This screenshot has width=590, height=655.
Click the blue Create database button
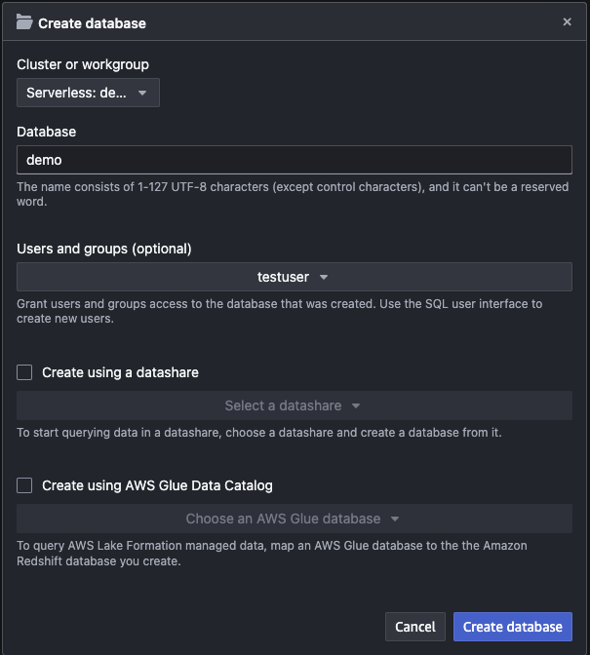pyautogui.click(x=513, y=627)
